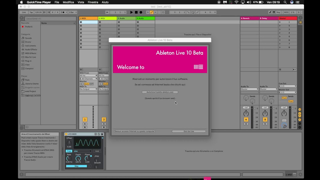The width and height of the screenshot is (320, 180).
Task: Click the Stop transport button
Action: click(x=136, y=12)
